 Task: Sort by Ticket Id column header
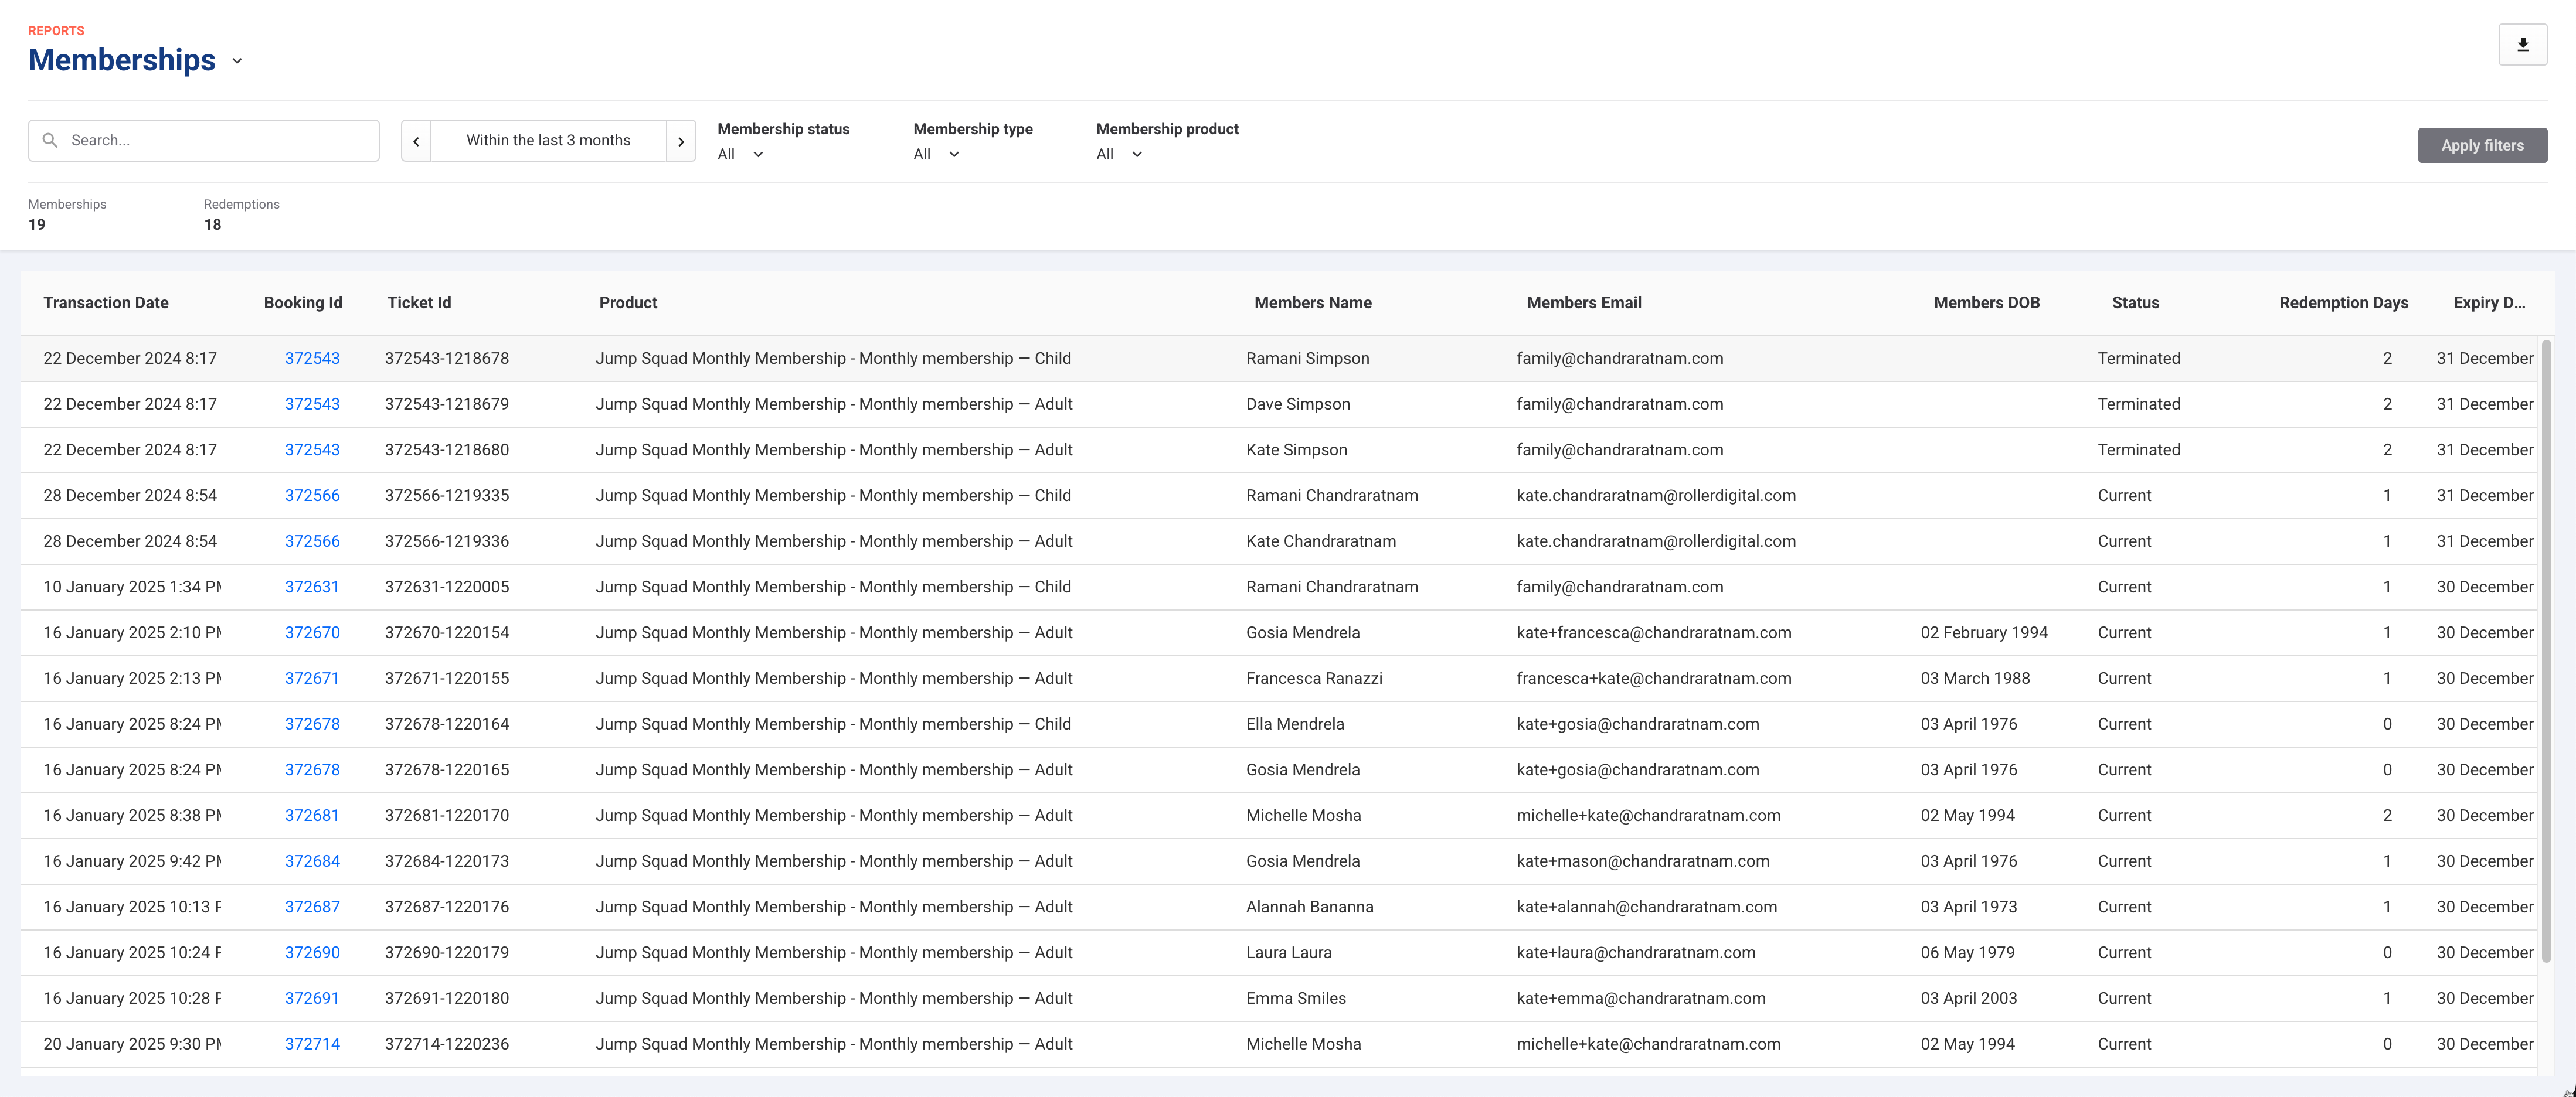pos(419,303)
